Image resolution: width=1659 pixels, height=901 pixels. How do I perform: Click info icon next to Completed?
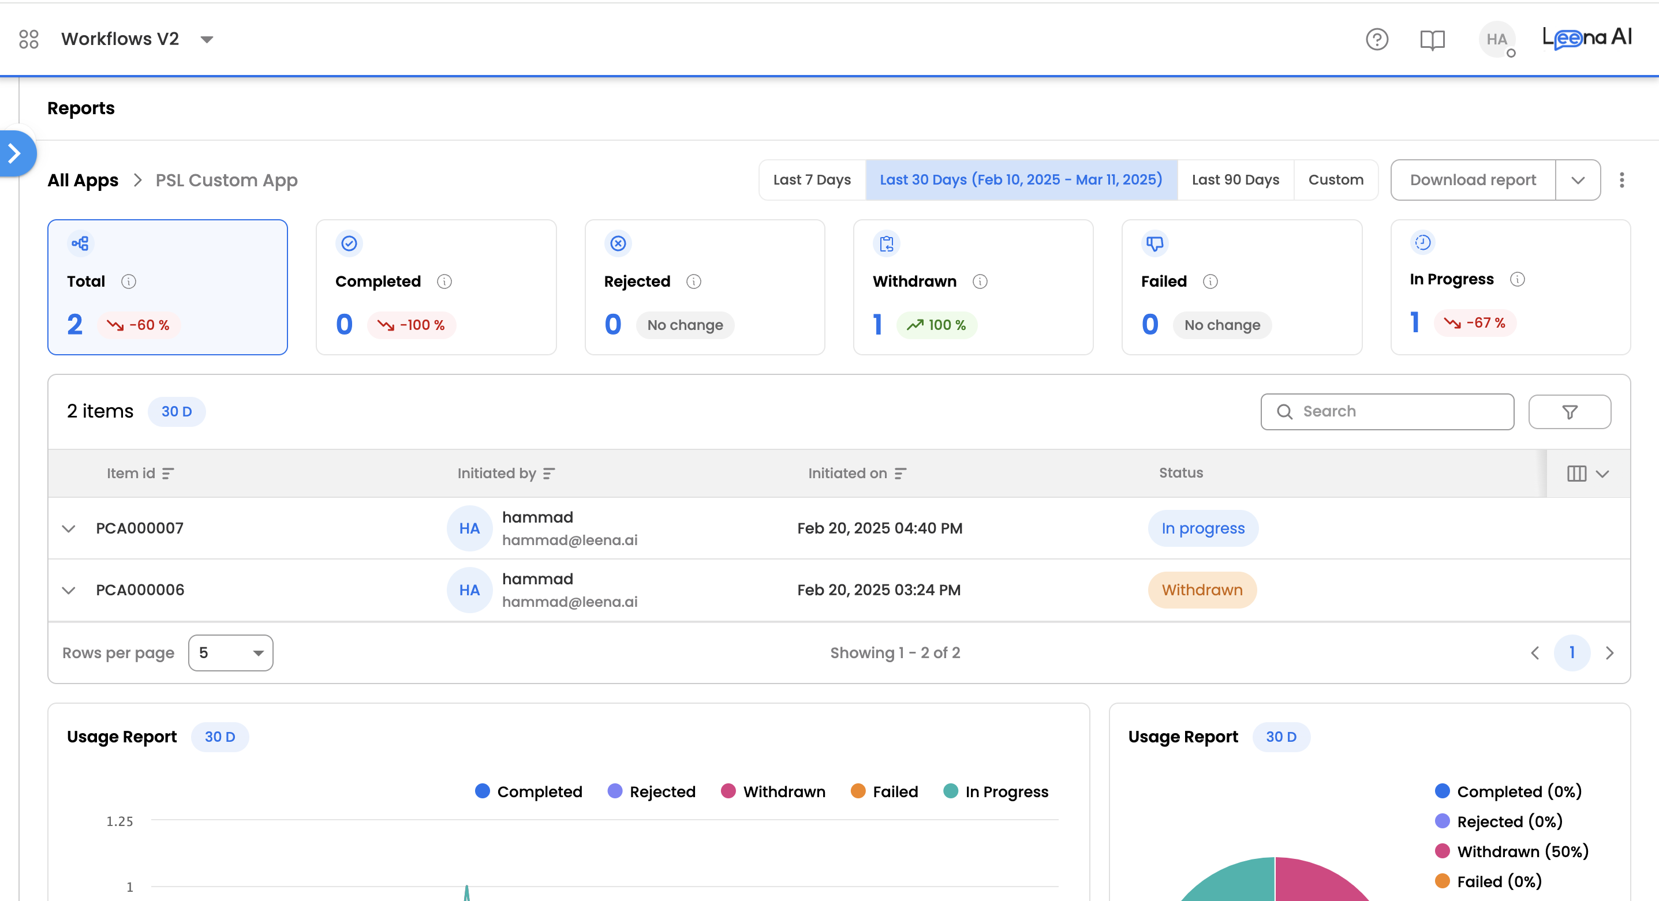point(444,282)
